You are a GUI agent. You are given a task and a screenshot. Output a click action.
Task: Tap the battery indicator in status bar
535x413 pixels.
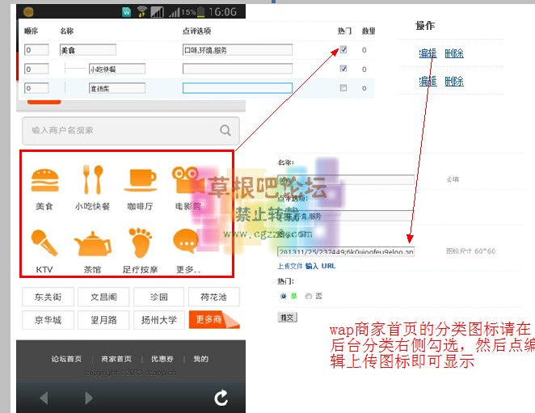pos(201,12)
